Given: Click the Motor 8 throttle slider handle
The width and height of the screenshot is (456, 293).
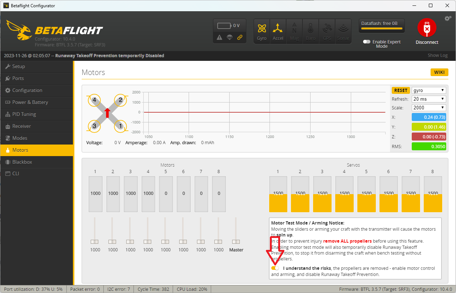Looking at the screenshot, I should point(218,242).
